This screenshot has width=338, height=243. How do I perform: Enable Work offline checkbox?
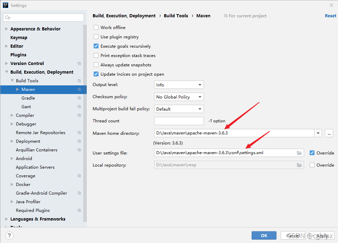click(96, 27)
